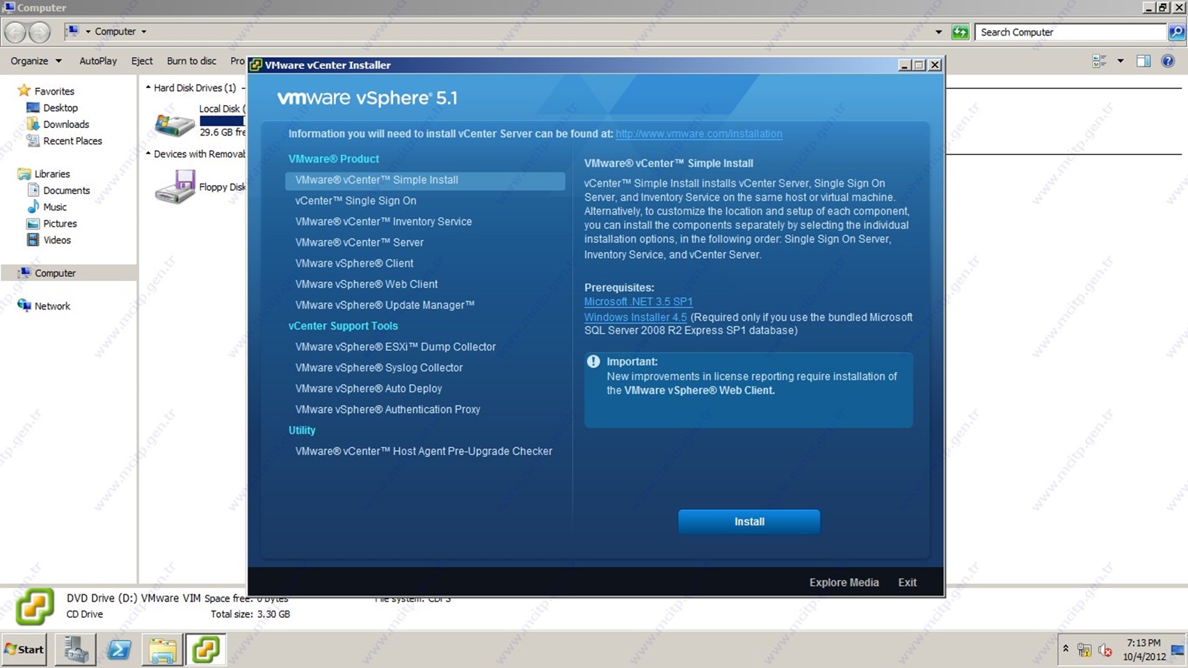This screenshot has height=668, width=1188.
Task: Open Recent Places in navigation pane
Action: [65, 141]
